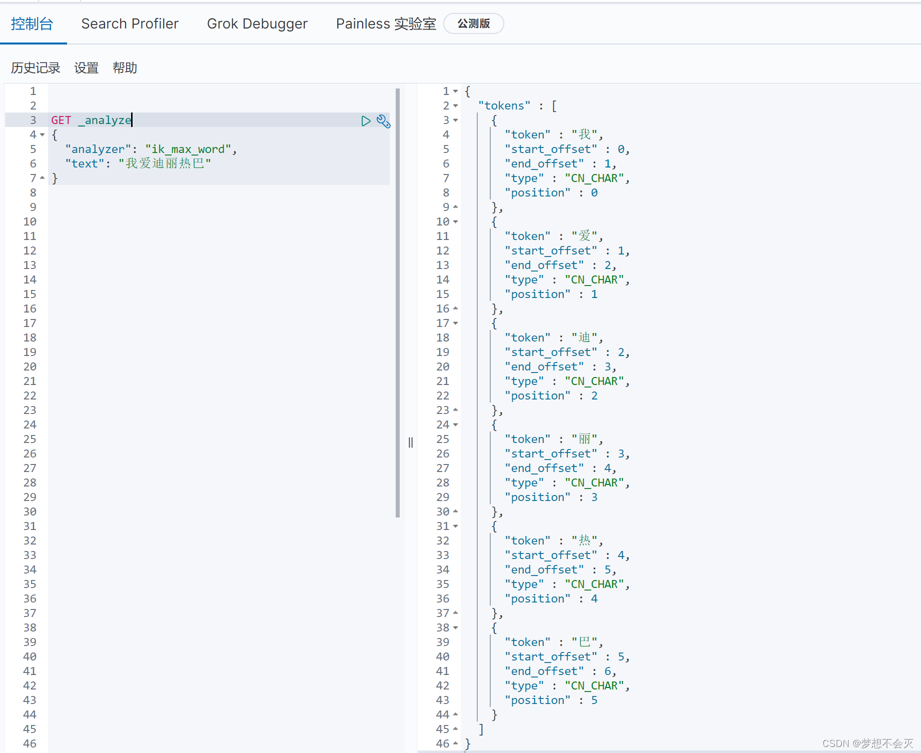
Task: Click the "analyzer" key in request
Action: point(99,149)
